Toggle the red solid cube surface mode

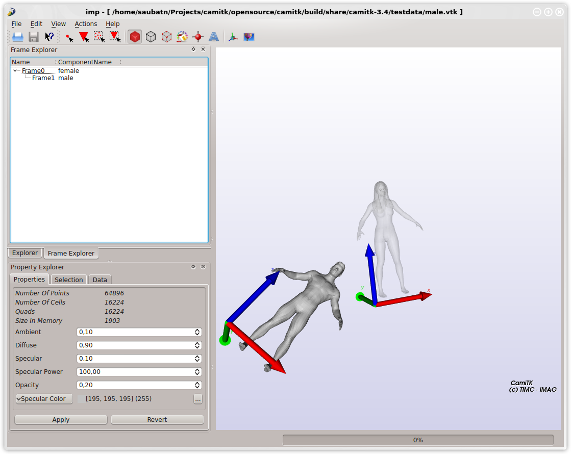[x=135, y=37]
